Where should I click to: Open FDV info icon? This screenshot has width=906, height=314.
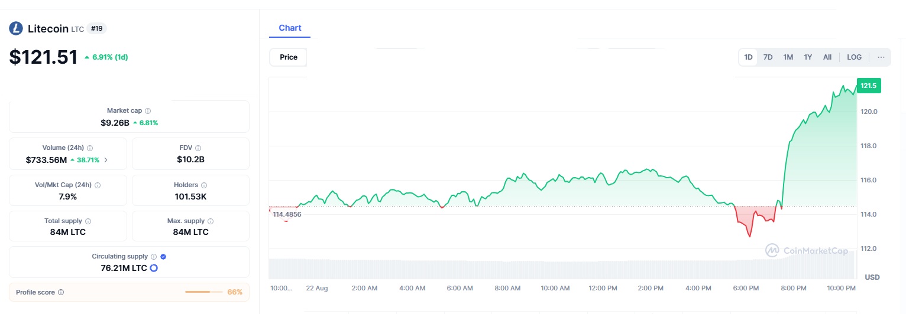198,148
